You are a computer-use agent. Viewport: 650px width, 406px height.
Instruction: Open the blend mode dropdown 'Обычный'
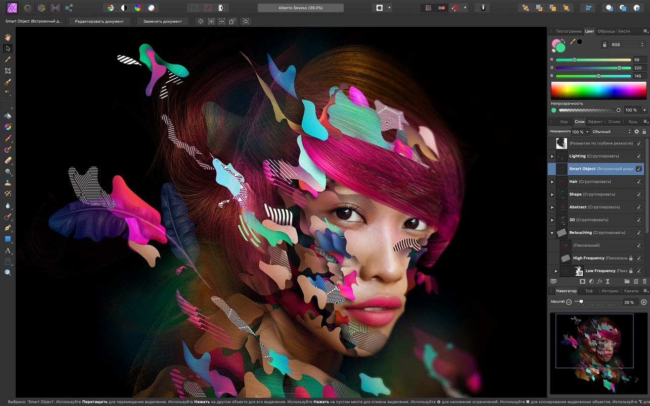[612, 132]
